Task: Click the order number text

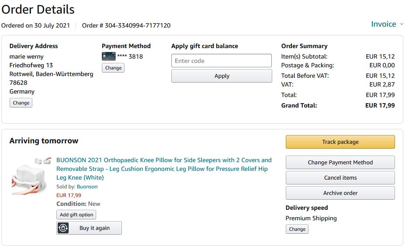Action: point(126,25)
